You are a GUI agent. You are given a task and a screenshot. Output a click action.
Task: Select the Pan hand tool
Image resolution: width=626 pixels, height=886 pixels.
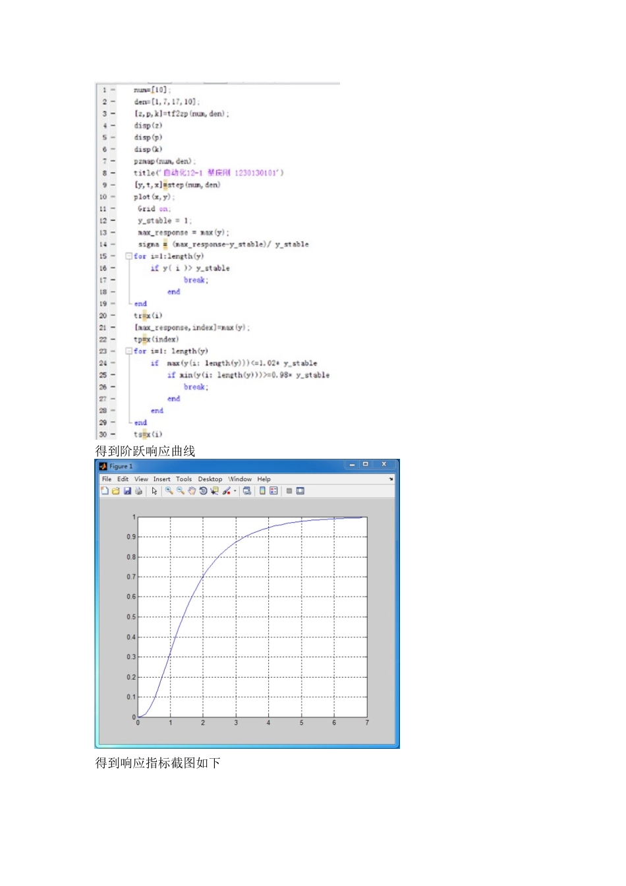191,490
